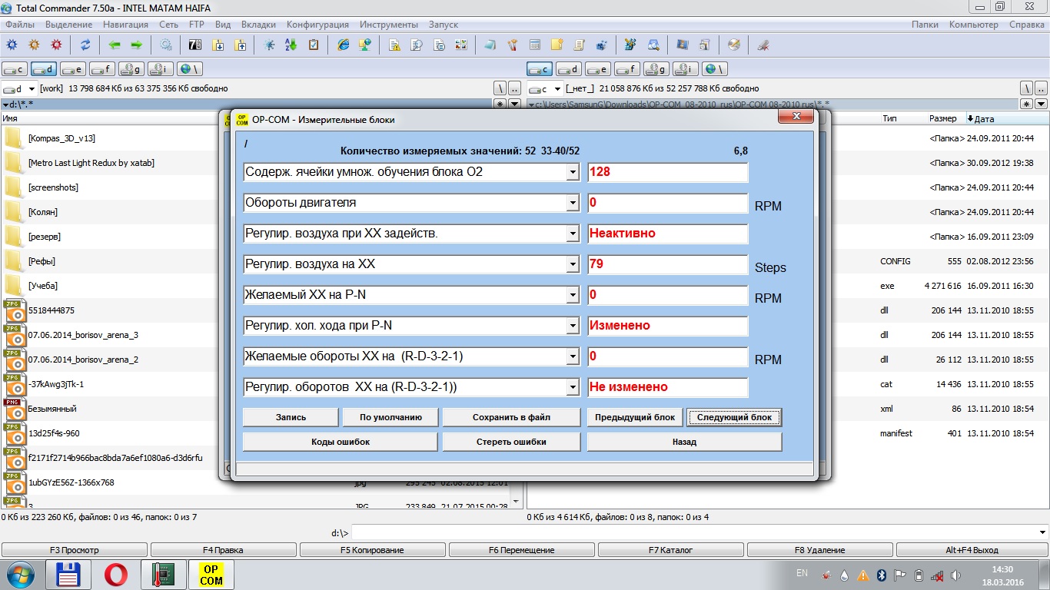Click the blue refresh arrows toolbar icon
The image size is (1050, 590).
pos(85,45)
